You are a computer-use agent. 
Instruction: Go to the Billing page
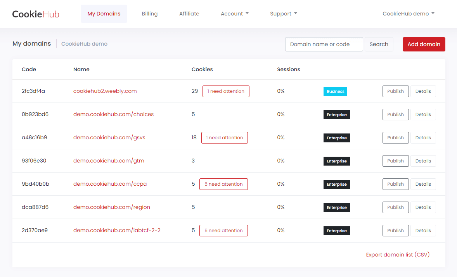point(149,14)
